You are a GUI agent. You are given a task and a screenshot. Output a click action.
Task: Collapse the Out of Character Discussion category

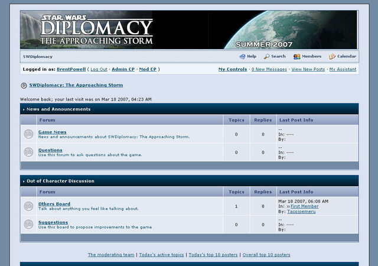tap(24, 181)
